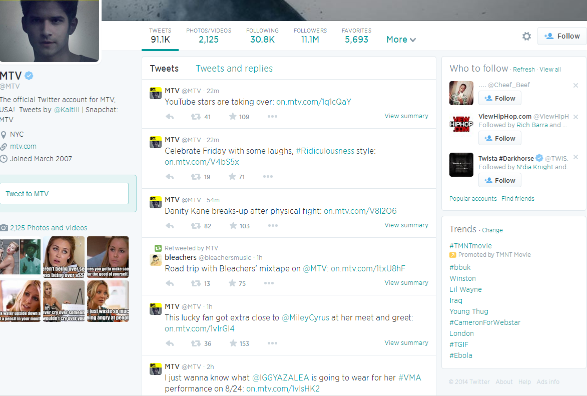Expand View summary on the YouTube stars tweet
587x396 pixels.
pyautogui.click(x=406, y=116)
